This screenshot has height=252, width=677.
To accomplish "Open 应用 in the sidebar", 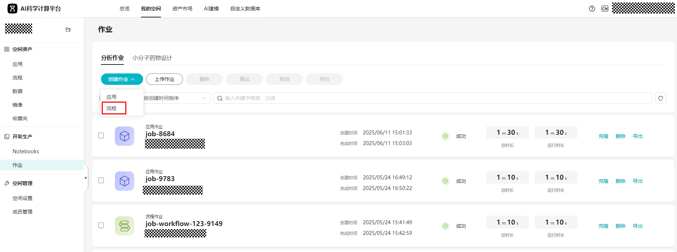I will click(x=17, y=64).
